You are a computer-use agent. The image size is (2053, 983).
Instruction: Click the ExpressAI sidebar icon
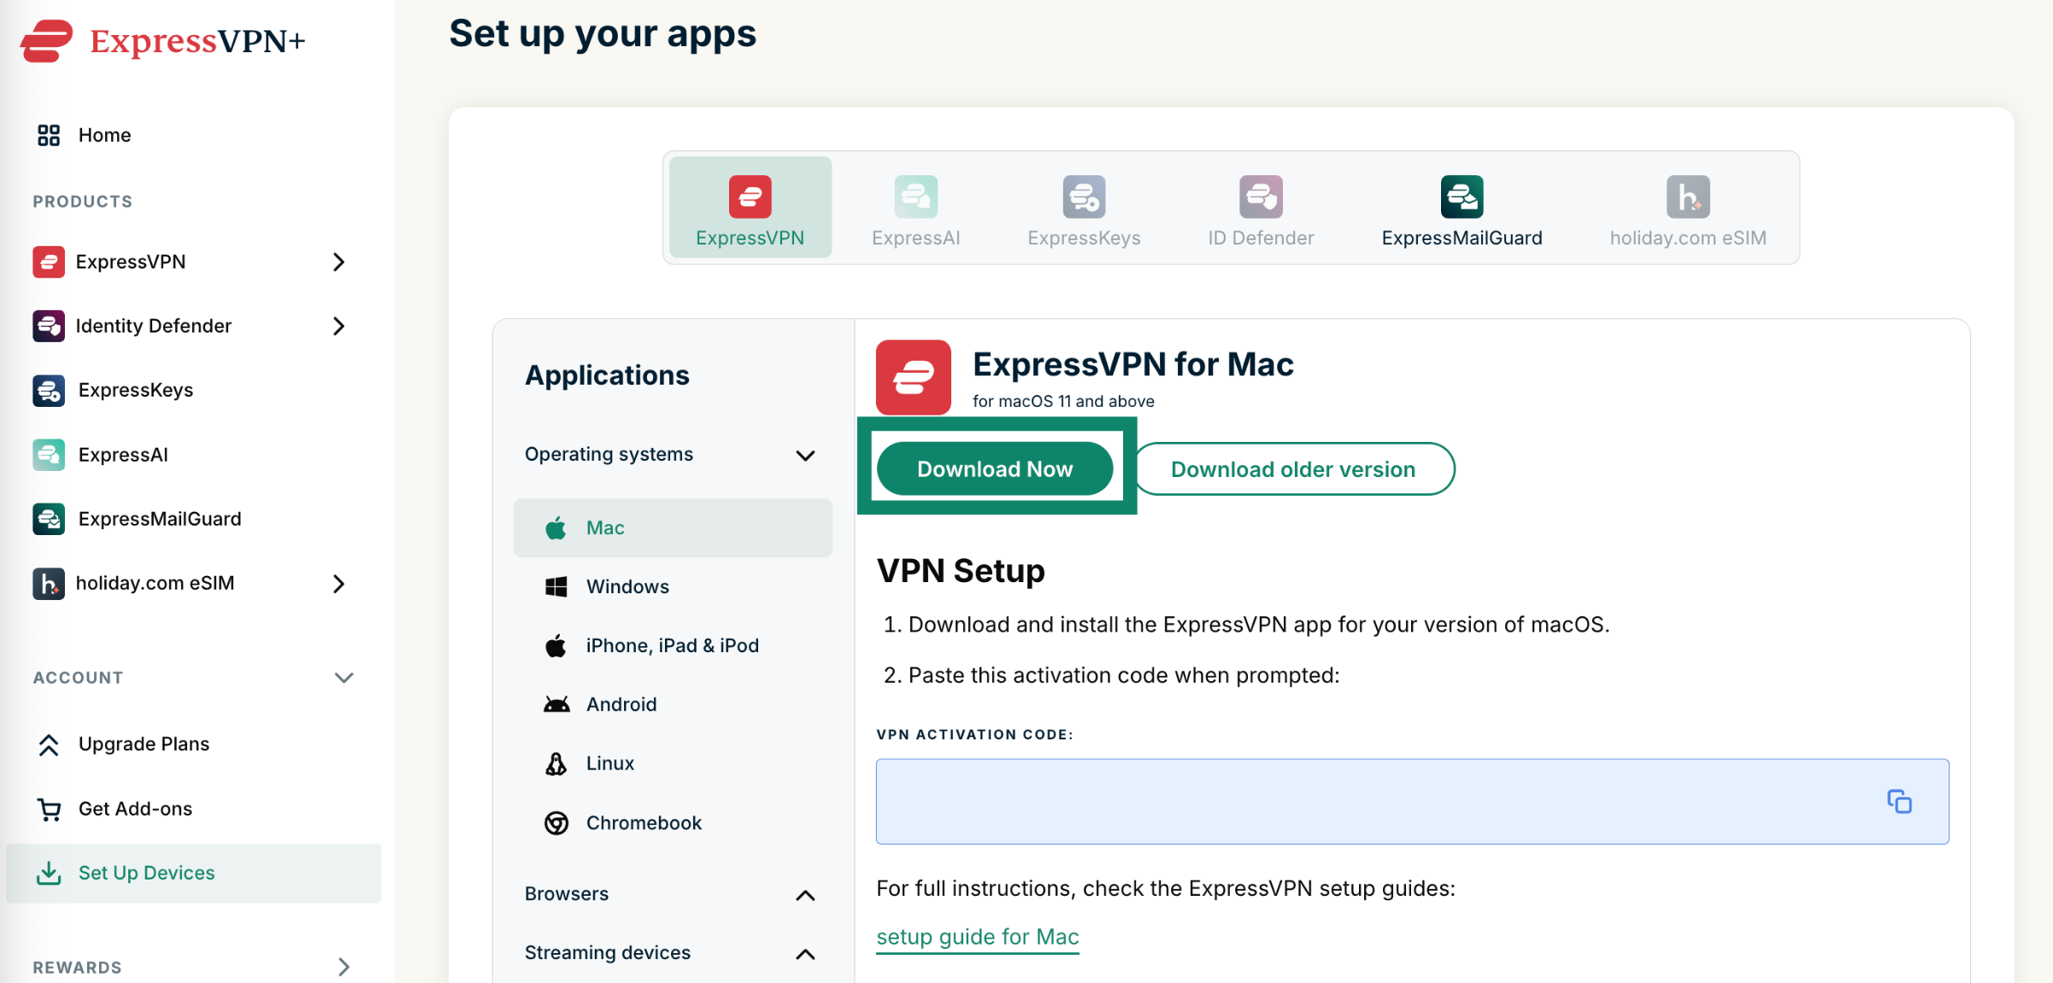(49, 455)
